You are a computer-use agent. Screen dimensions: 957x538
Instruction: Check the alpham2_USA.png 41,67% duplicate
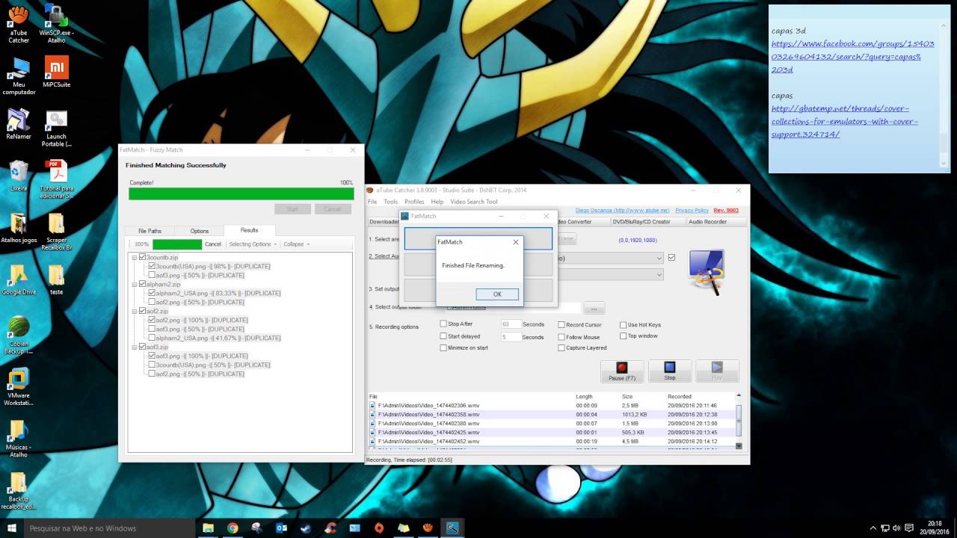152,338
